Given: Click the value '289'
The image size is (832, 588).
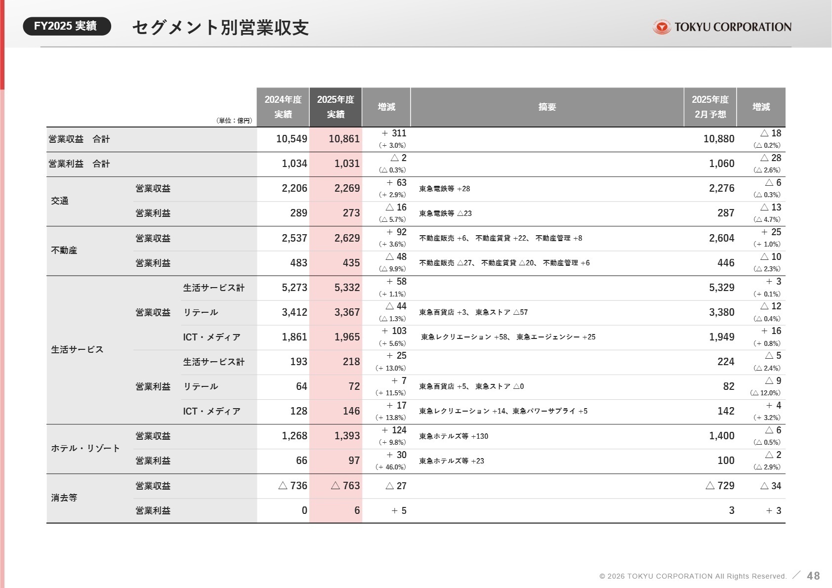Looking at the screenshot, I should [298, 213].
